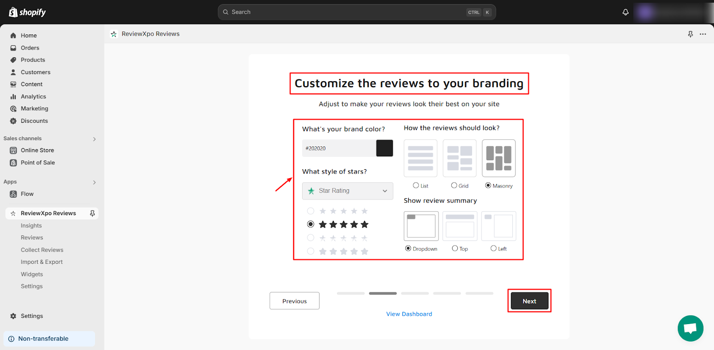Click the Previous button
This screenshot has width=714, height=350.
[x=295, y=301]
